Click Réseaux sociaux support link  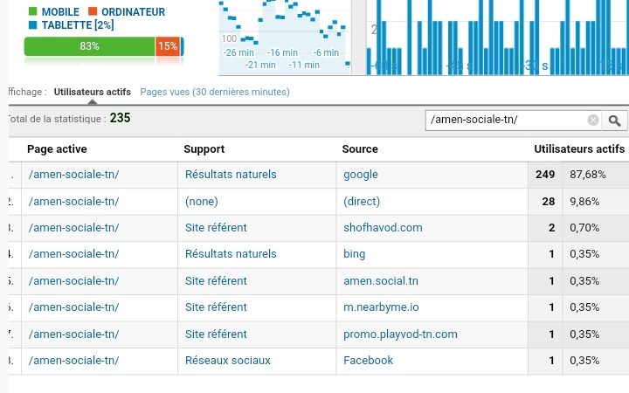click(227, 360)
